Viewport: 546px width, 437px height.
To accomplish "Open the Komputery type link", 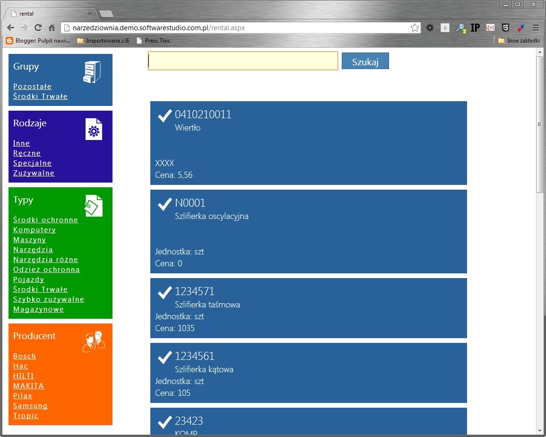I will point(35,230).
